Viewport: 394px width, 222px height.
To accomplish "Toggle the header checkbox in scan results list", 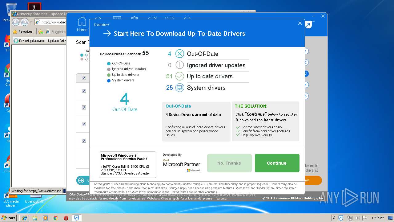I will (x=84, y=78).
